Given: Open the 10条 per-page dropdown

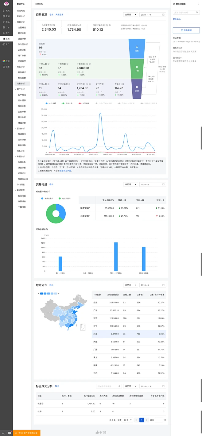Looking at the screenshot, I should coord(127,420).
